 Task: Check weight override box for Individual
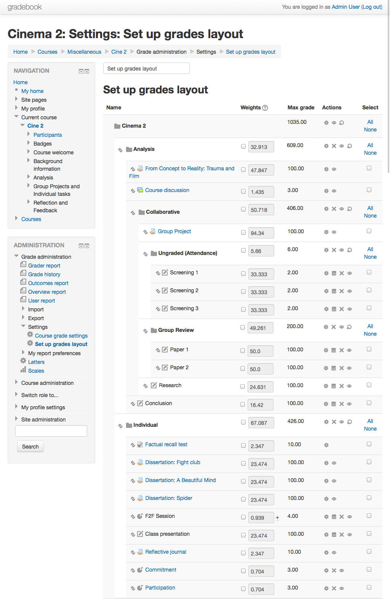click(243, 422)
